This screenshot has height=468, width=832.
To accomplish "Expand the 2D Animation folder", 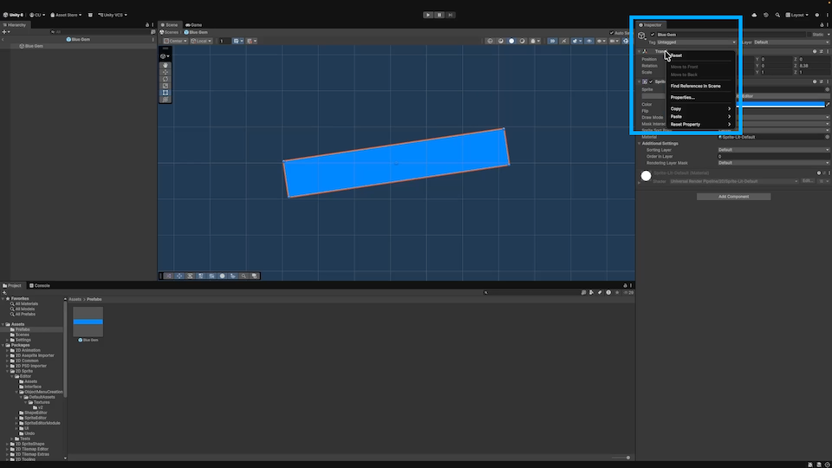I will coord(8,350).
